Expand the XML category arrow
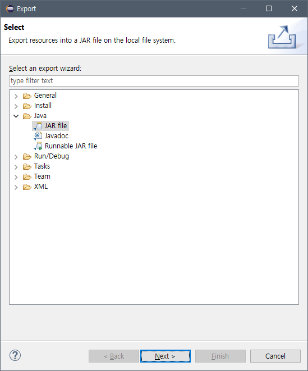The image size is (308, 371). pos(16,187)
